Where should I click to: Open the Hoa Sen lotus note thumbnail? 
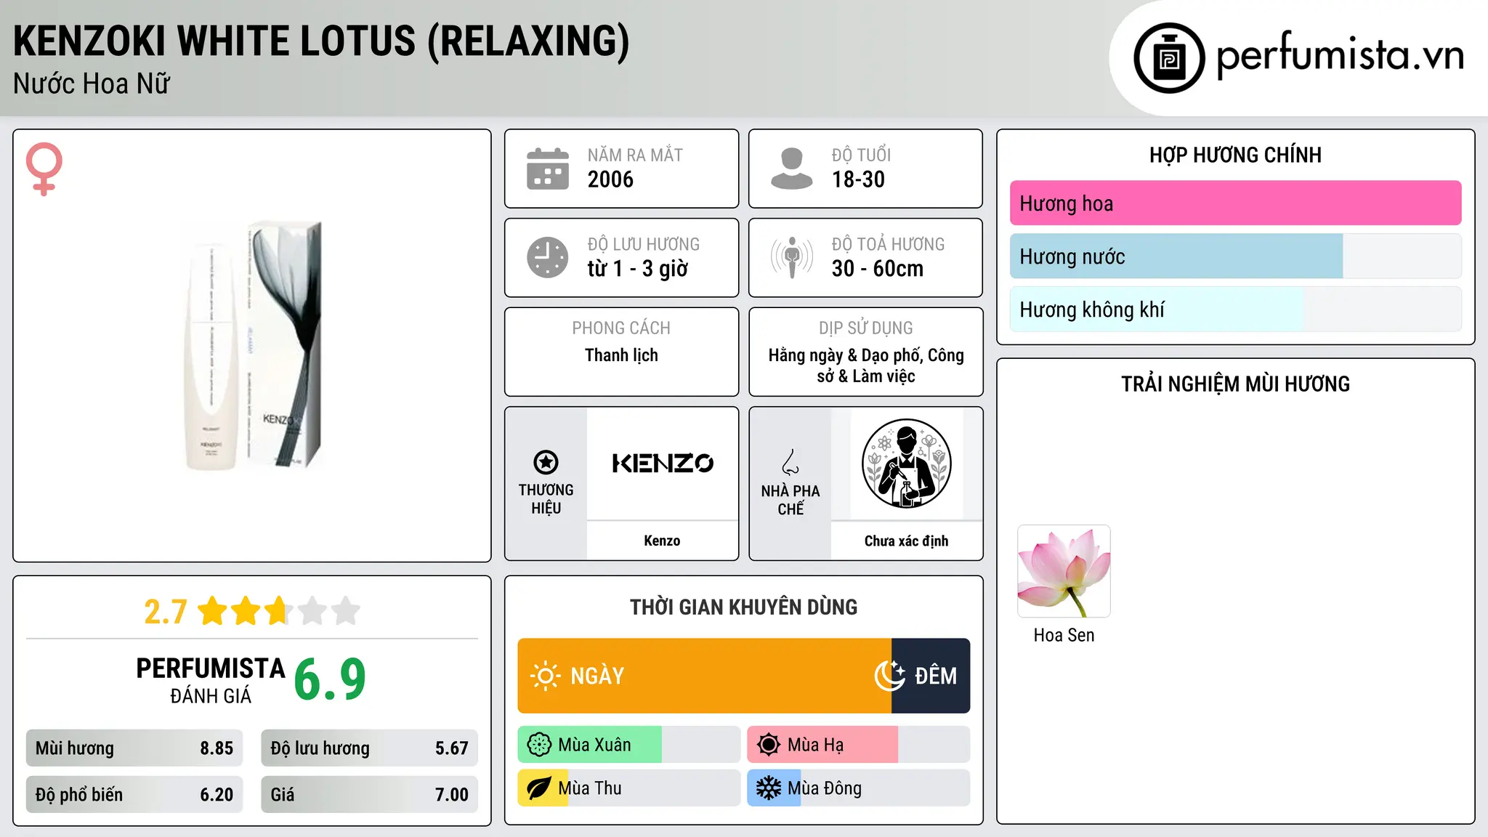(1064, 571)
